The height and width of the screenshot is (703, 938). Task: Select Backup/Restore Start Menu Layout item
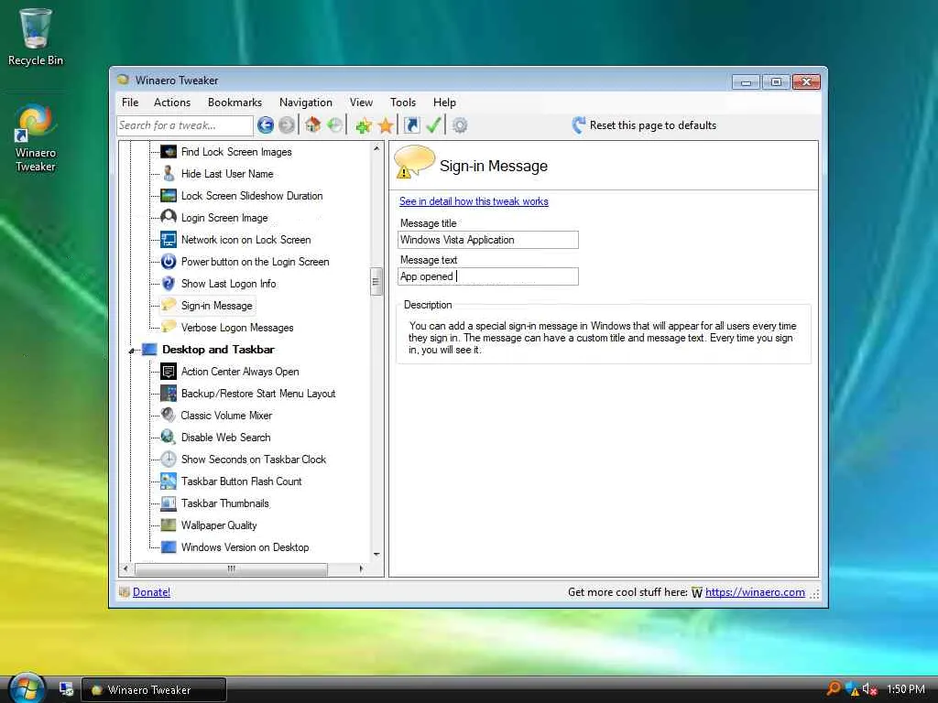click(257, 394)
